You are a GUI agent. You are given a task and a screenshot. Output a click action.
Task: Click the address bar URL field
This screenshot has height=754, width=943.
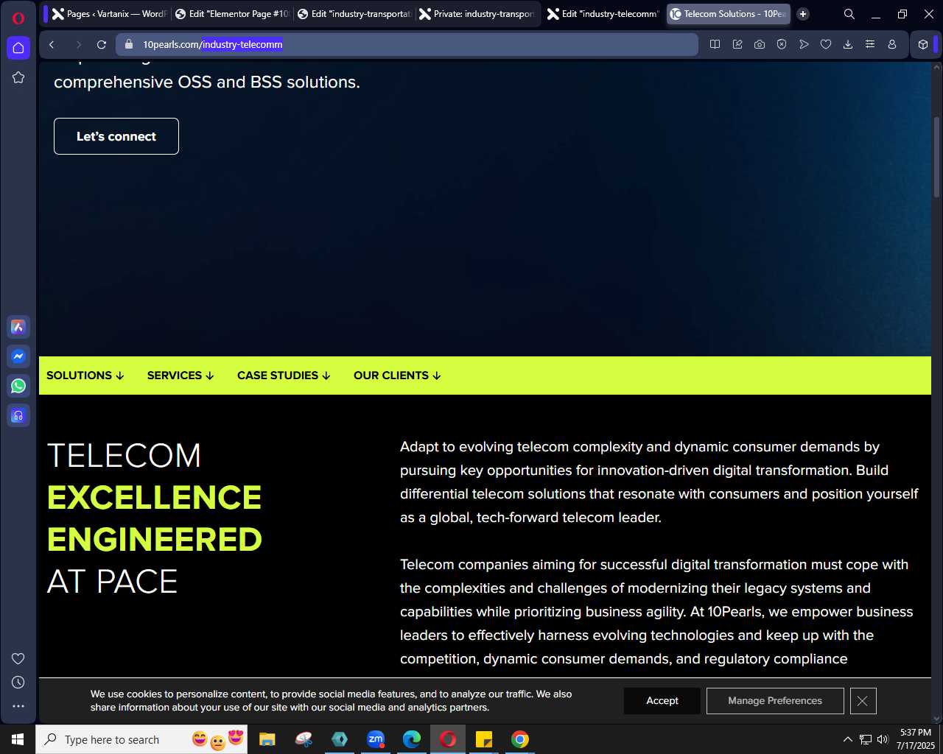(x=407, y=44)
